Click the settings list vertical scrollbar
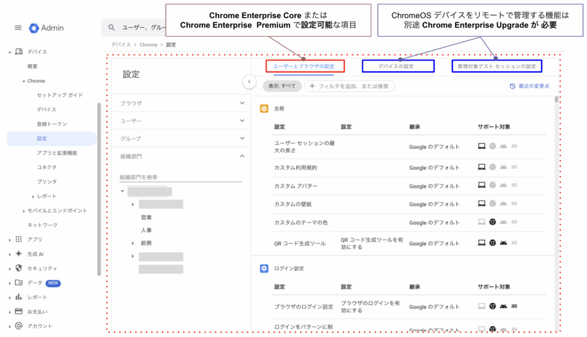The width and height of the screenshot is (587, 337). tap(556, 100)
